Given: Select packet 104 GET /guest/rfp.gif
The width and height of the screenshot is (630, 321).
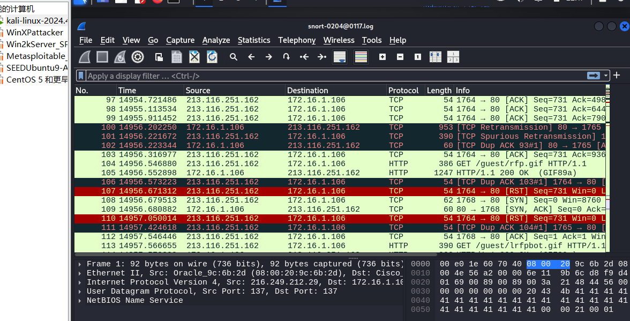Looking at the screenshot, I should click(x=340, y=164).
